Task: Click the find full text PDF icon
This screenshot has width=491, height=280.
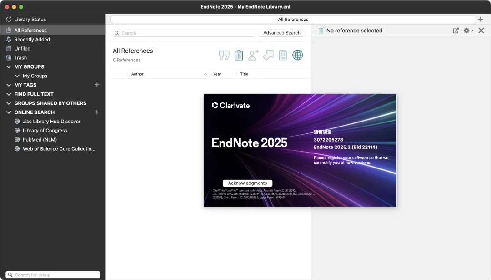Action: [x=283, y=55]
